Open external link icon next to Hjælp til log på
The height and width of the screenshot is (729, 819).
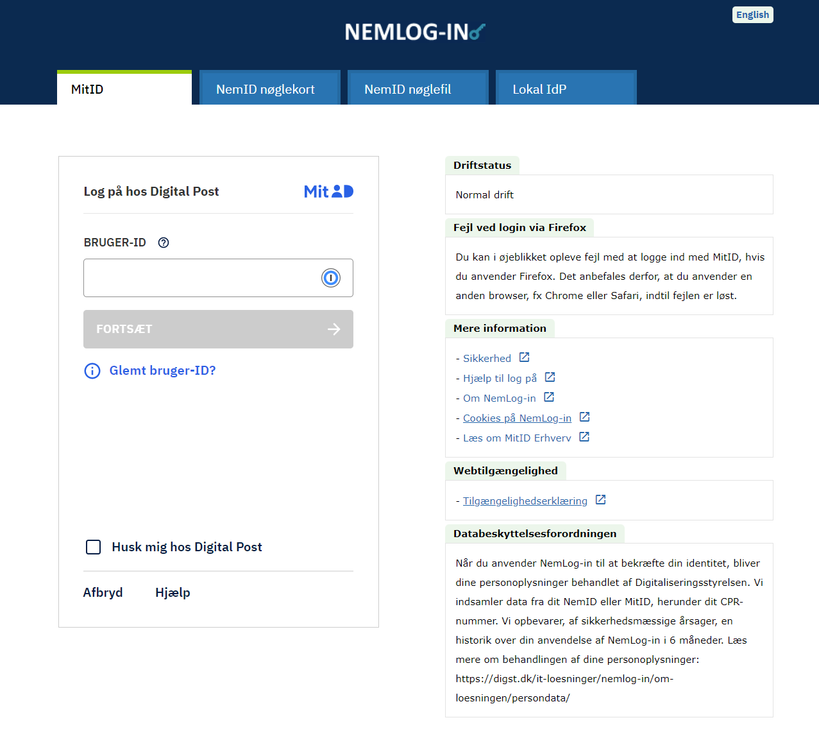[550, 377]
